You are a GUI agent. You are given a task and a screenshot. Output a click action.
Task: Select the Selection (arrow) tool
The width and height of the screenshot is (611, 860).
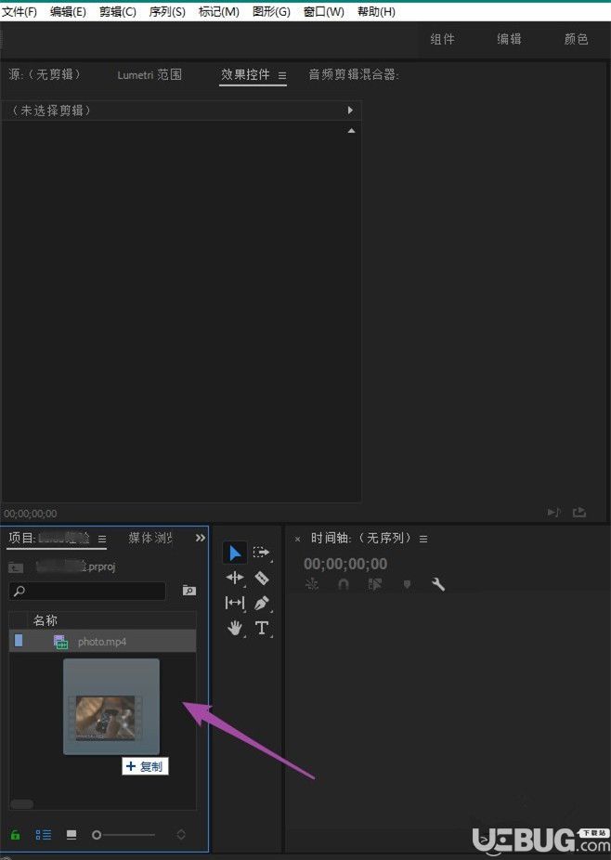tap(235, 553)
